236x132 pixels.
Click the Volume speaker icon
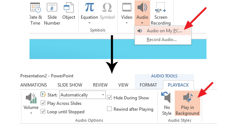coord(31,98)
